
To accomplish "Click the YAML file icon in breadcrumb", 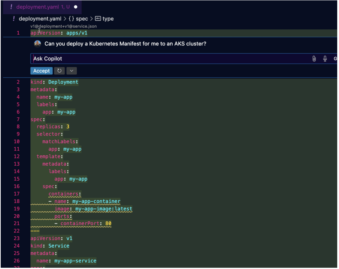I will click(x=14, y=19).
